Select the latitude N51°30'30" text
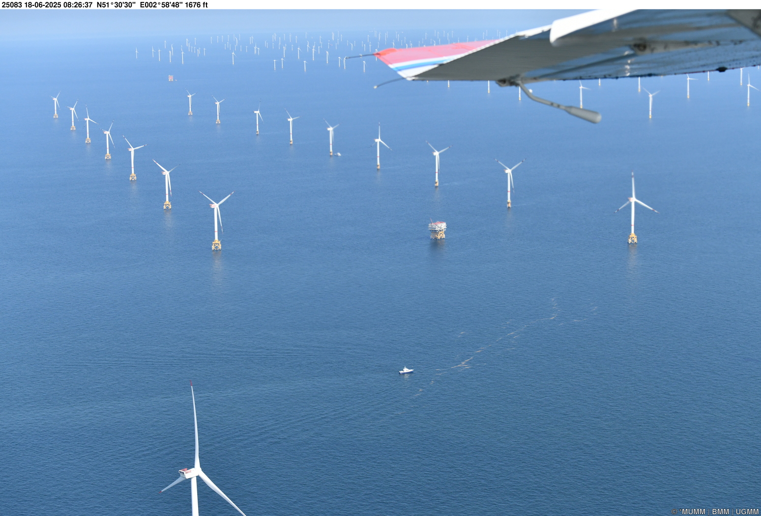761x516 pixels. [x=116, y=5]
